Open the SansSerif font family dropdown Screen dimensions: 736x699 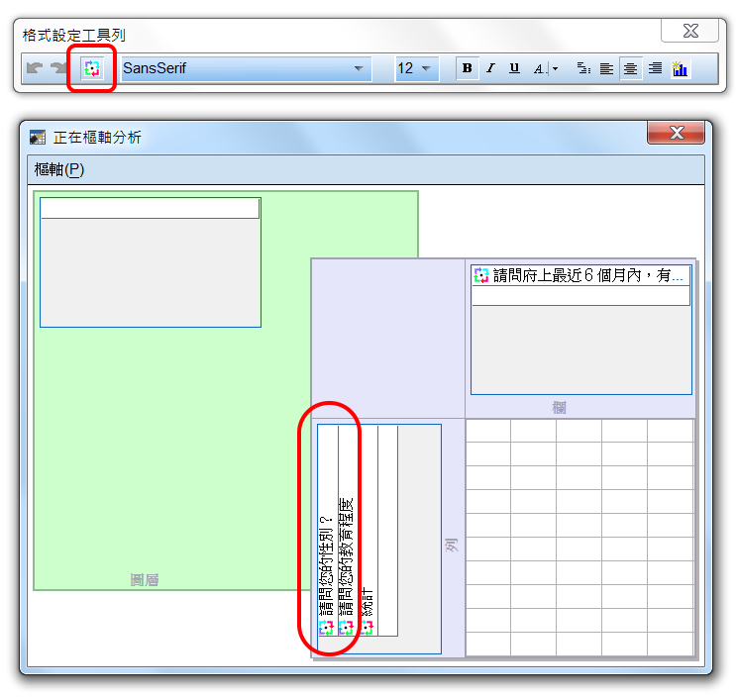tap(358, 68)
